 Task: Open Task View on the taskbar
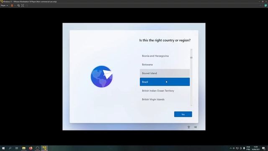click(x=17, y=148)
